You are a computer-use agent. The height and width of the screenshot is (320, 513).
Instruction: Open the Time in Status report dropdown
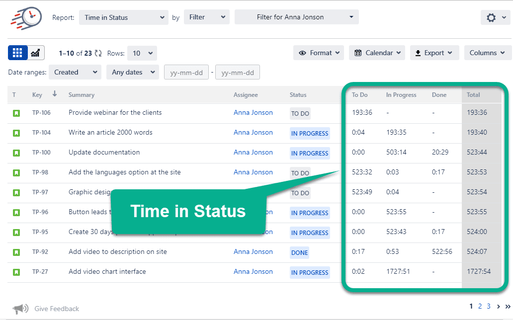click(x=123, y=17)
